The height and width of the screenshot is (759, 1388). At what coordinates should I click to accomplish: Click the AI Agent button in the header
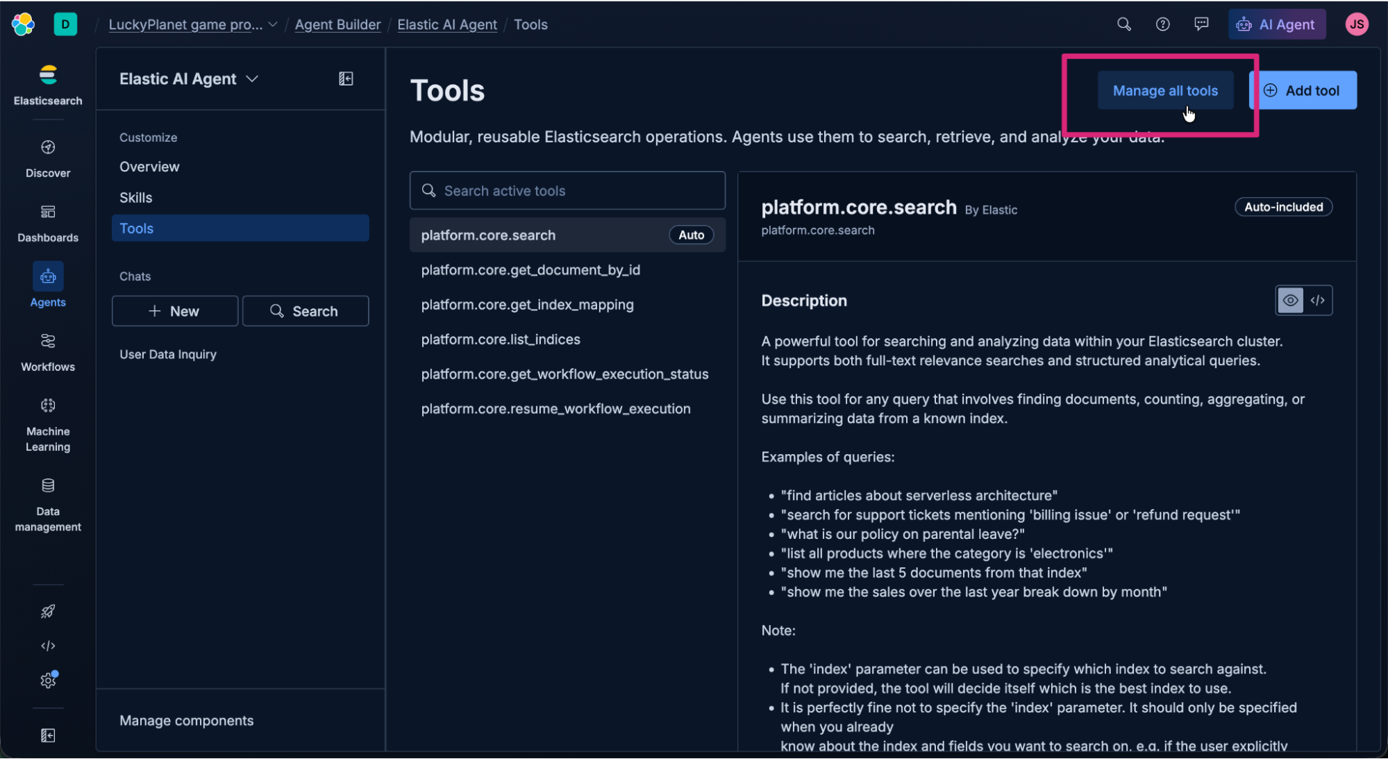(x=1276, y=24)
